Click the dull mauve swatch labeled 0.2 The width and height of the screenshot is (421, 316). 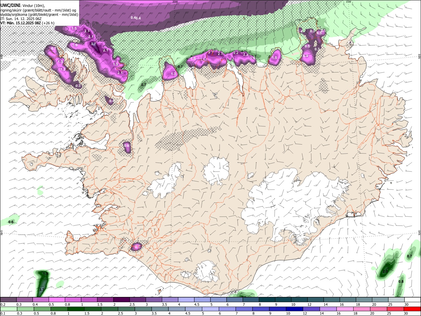click(x=8, y=300)
